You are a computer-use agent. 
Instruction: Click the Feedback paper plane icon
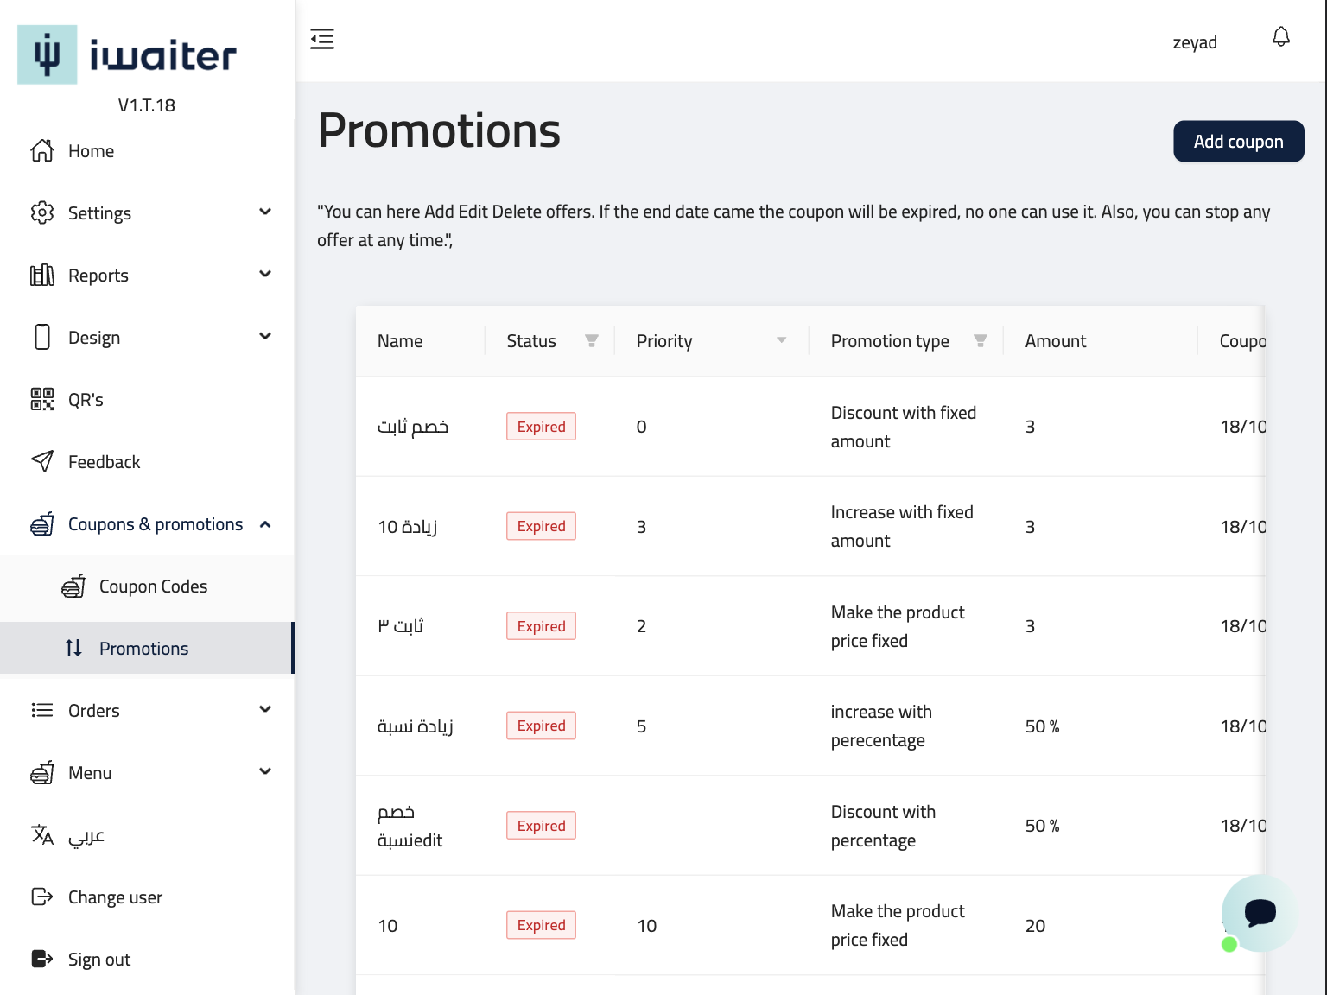(42, 461)
